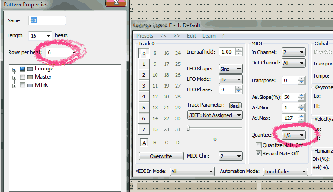
Task: Click the Bind button
Action: (x=235, y=105)
